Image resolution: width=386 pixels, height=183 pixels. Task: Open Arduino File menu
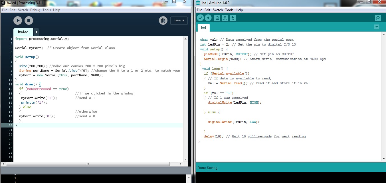[199, 10]
